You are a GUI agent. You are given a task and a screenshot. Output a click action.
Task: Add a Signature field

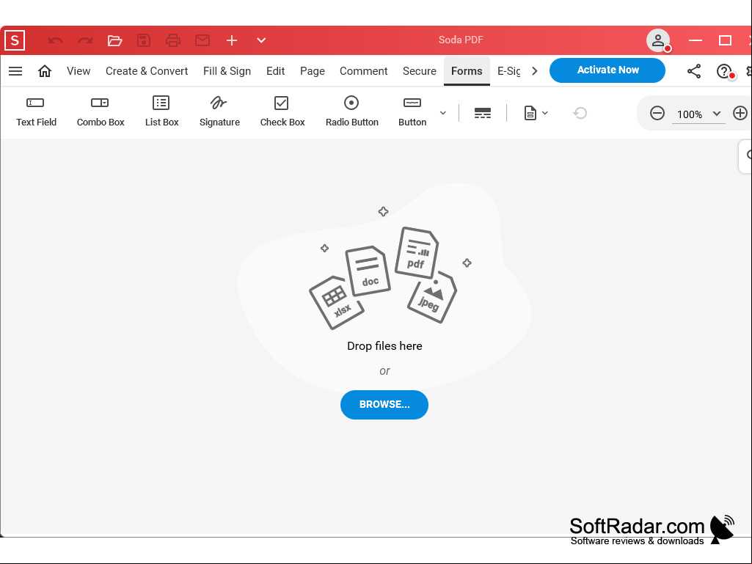tap(219, 111)
